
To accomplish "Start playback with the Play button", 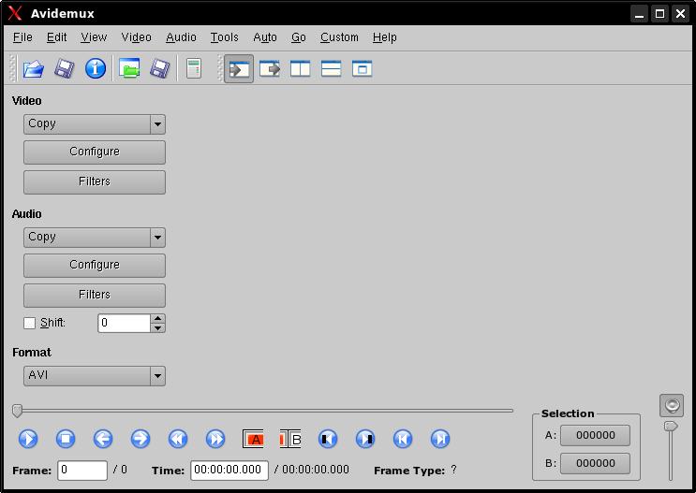I will (x=28, y=439).
